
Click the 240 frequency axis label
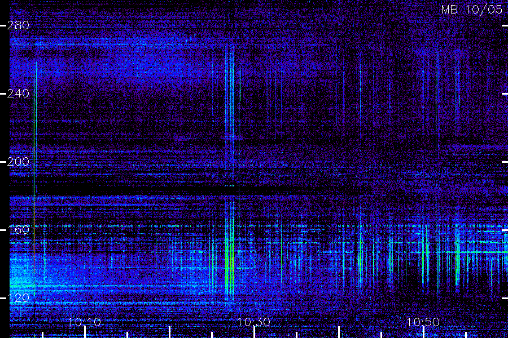19,94
